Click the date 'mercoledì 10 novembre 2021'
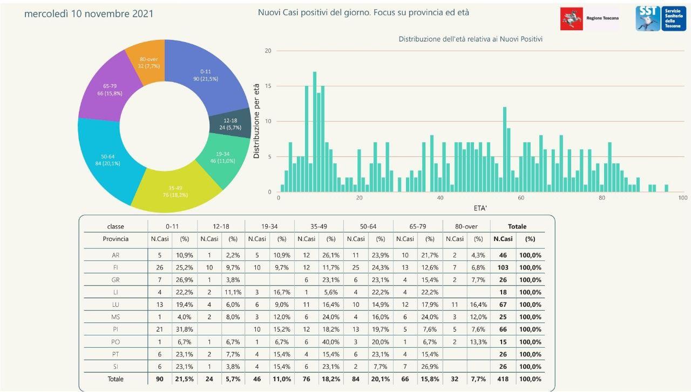The width and height of the screenshot is (691, 392). click(x=89, y=13)
